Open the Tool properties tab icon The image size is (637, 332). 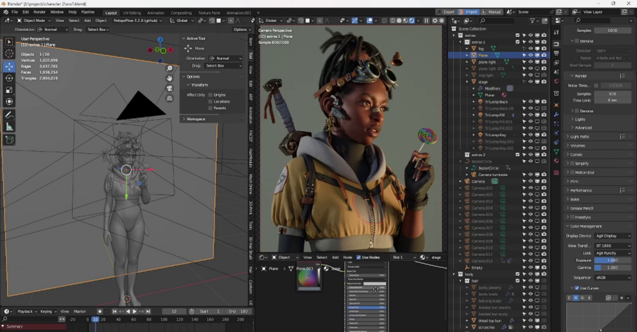[x=557, y=32]
